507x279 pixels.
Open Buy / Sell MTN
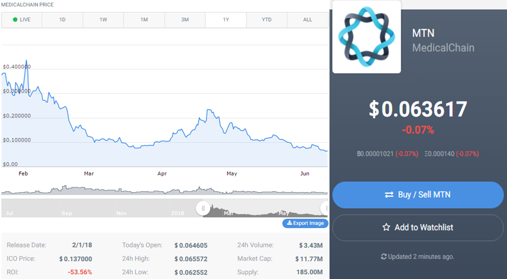(418, 195)
